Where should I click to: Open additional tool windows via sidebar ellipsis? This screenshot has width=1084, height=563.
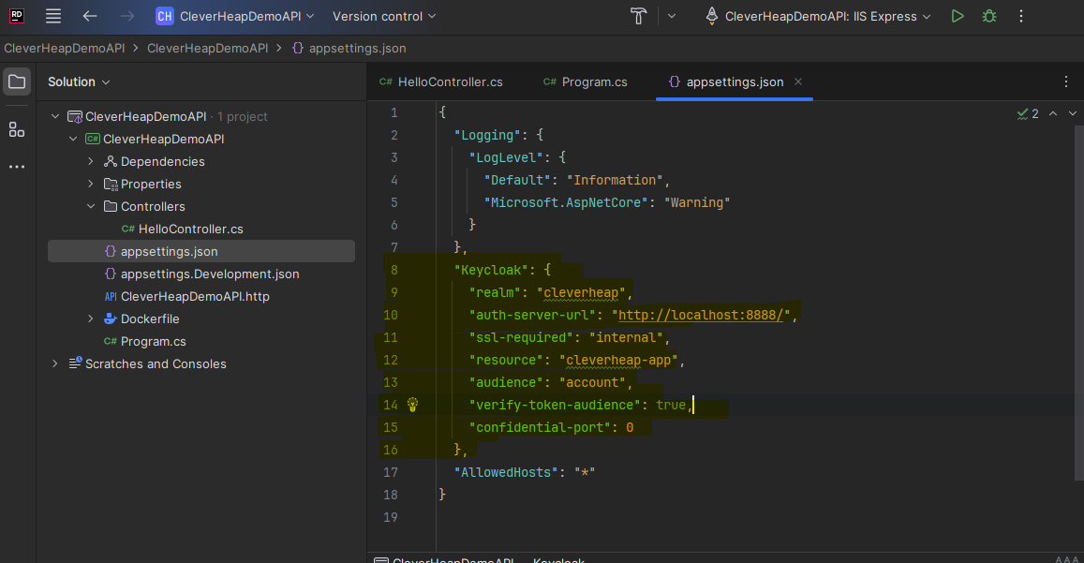[x=16, y=167]
